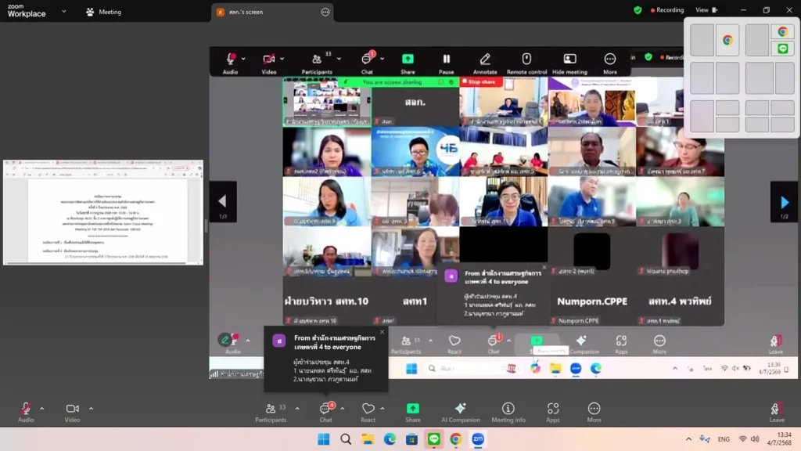This screenshot has height=451, width=801.
Task: Go to next gallery page with right arrow
Action: tap(784, 202)
